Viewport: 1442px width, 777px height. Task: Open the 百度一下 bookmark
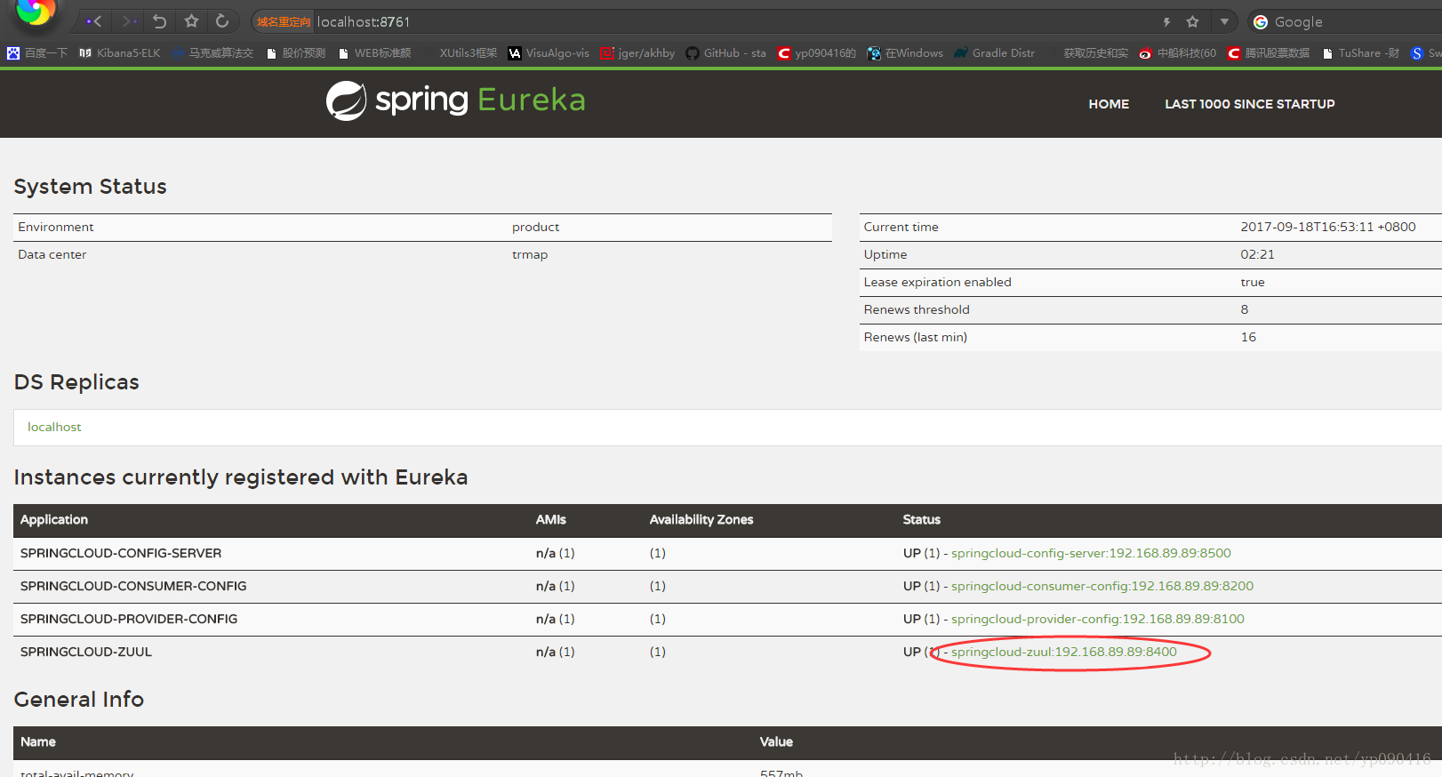[x=37, y=53]
